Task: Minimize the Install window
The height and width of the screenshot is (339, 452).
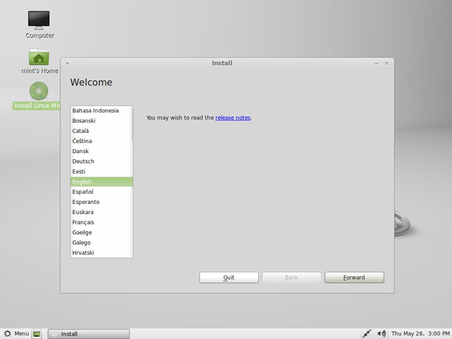Action: [x=376, y=63]
